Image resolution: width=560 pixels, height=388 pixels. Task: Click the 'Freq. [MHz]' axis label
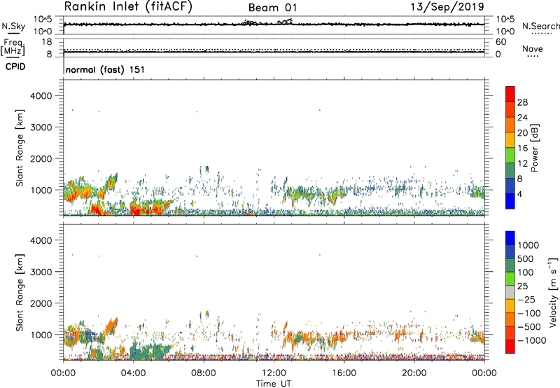tap(13, 47)
